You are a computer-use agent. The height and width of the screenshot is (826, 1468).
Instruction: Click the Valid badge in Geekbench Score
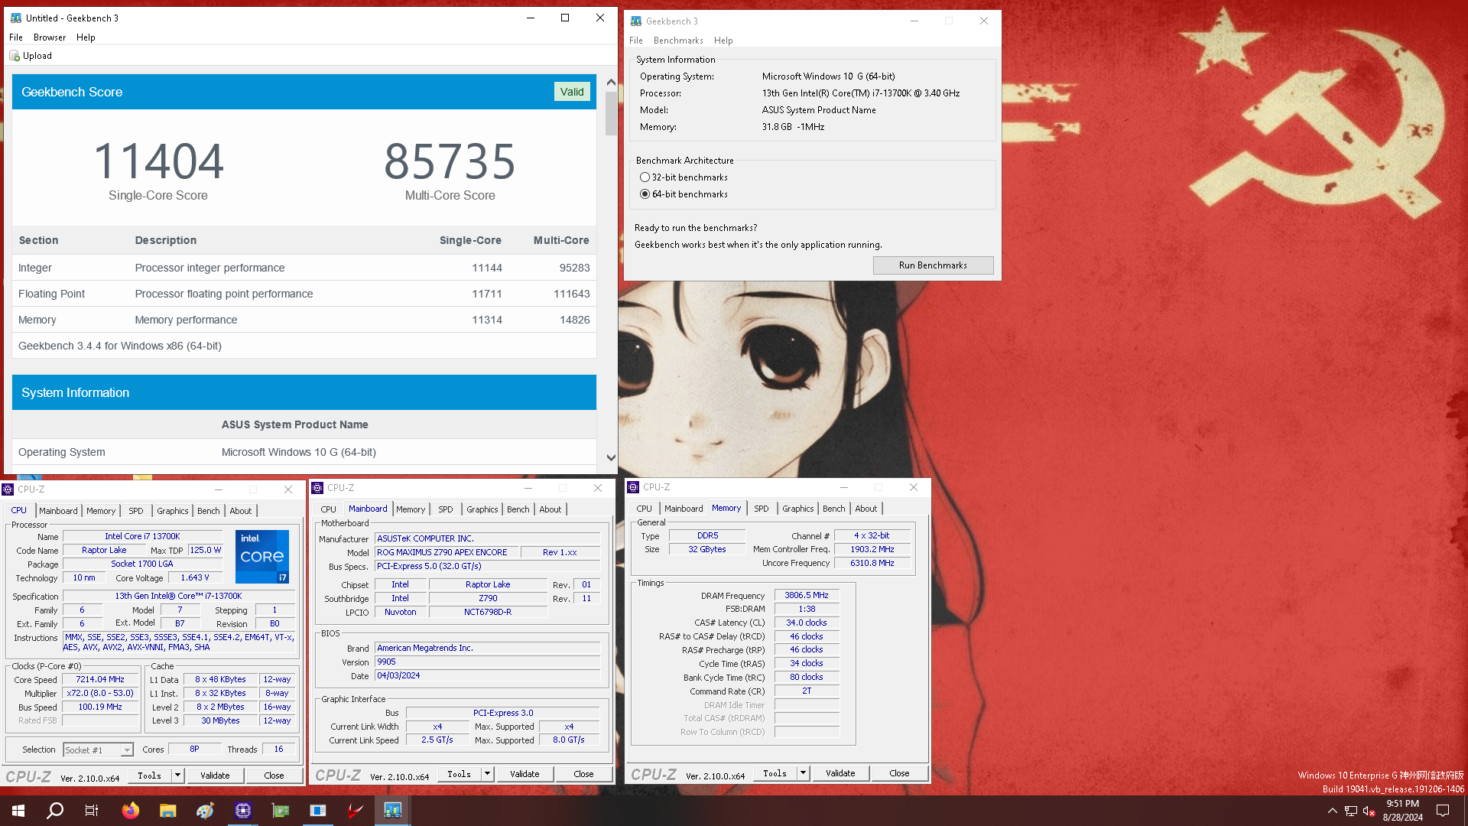(x=572, y=92)
